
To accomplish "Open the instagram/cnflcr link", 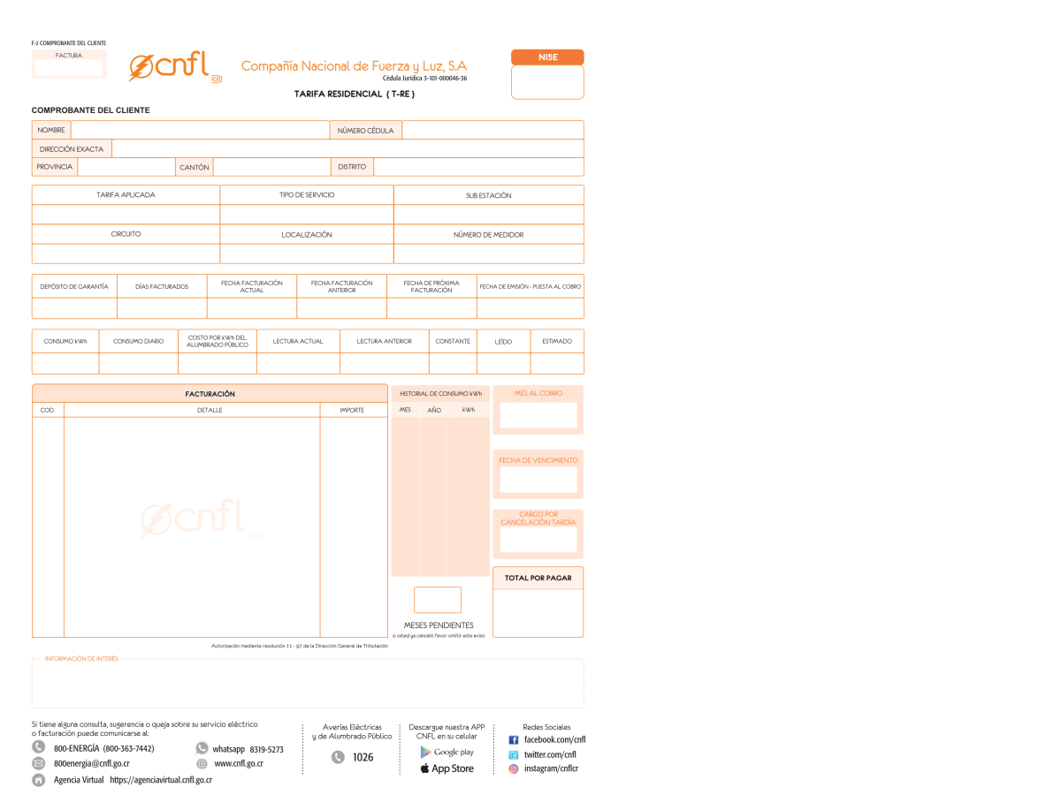I will 551,768.
